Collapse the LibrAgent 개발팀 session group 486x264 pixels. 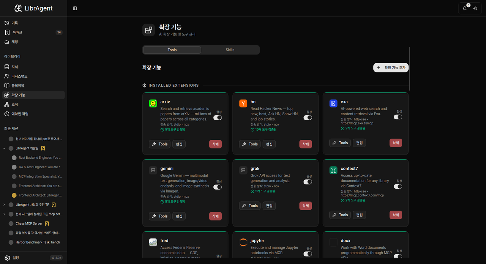(4, 148)
